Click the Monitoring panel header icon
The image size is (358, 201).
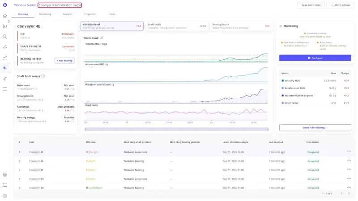[281, 26]
